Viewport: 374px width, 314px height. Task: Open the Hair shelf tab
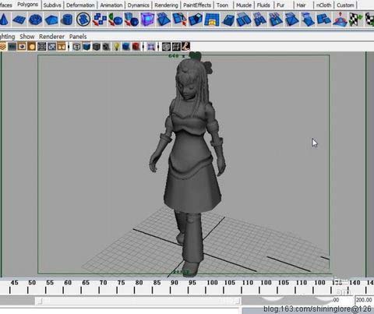(x=301, y=5)
